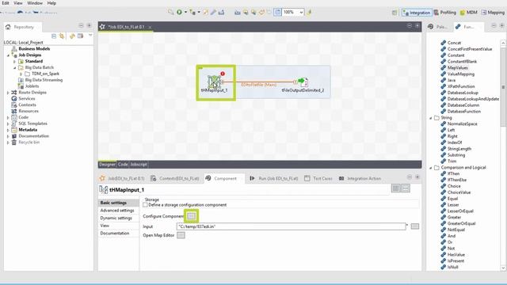Collapse the Job Designs node
This screenshot has width=507, height=285.
tap(8, 55)
